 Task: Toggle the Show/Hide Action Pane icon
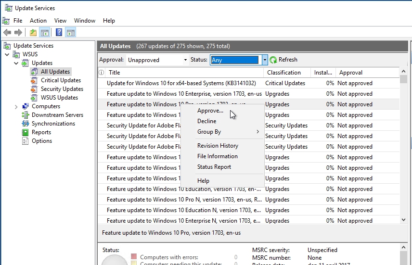[x=71, y=33]
